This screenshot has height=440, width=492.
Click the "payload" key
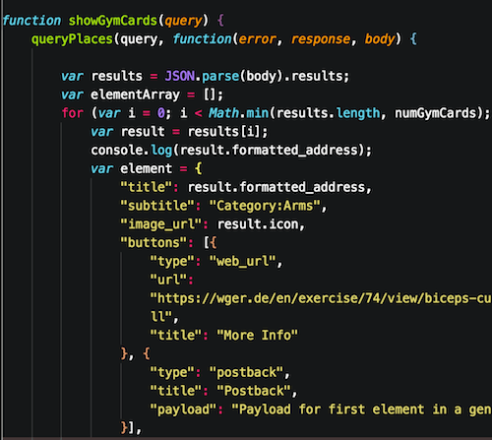[183, 409]
